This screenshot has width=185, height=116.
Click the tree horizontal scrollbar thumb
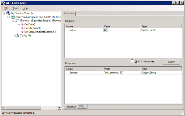pos(23,107)
